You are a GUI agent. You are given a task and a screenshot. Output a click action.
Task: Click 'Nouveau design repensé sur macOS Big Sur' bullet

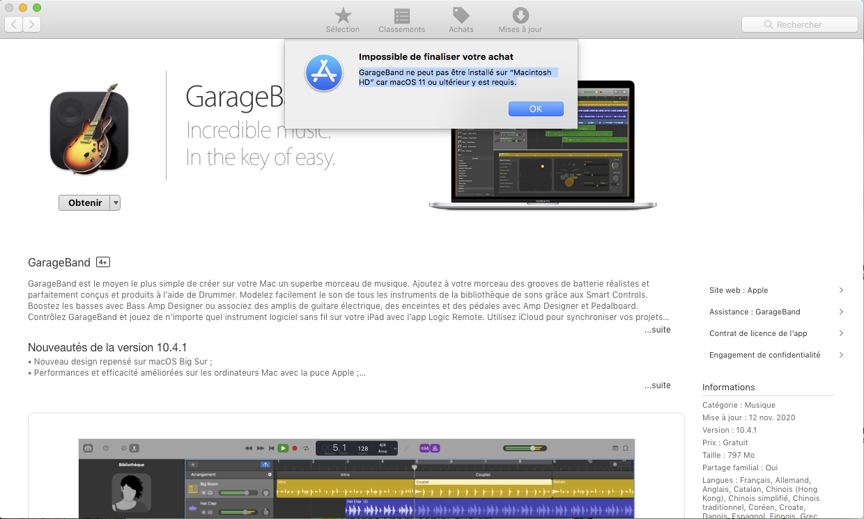pyautogui.click(x=120, y=362)
